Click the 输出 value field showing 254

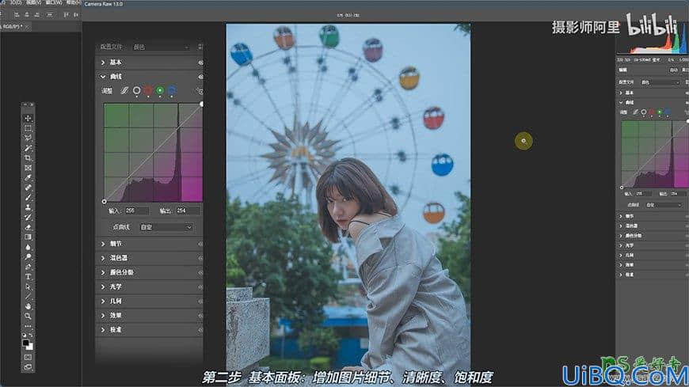click(188, 211)
